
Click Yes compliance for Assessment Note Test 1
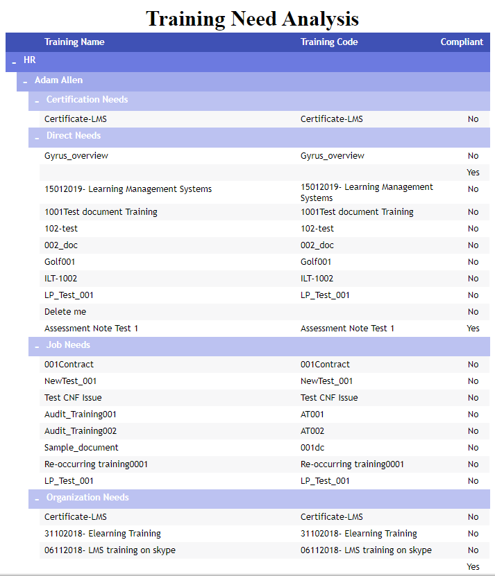tap(473, 329)
